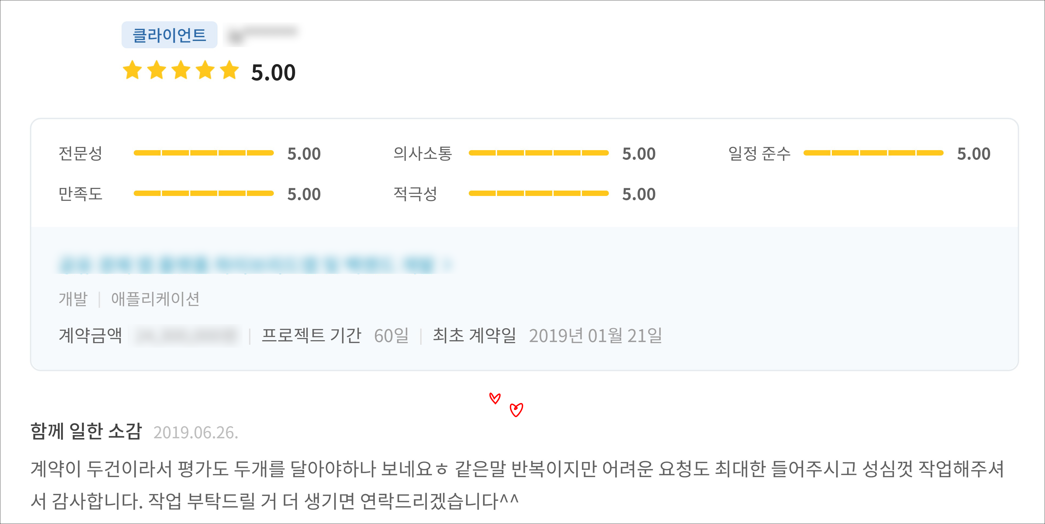Viewport: 1045px width, 524px height.
Task: Click the right red heart doodle
Action: [x=516, y=410]
